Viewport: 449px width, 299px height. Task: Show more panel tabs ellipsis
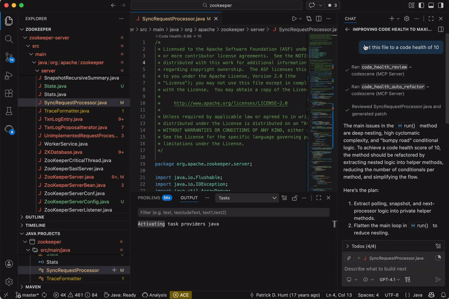tap(207, 198)
